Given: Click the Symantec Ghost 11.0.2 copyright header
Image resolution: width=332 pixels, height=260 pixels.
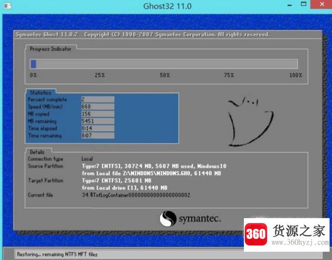Looking at the screenshot, I should [x=143, y=35].
